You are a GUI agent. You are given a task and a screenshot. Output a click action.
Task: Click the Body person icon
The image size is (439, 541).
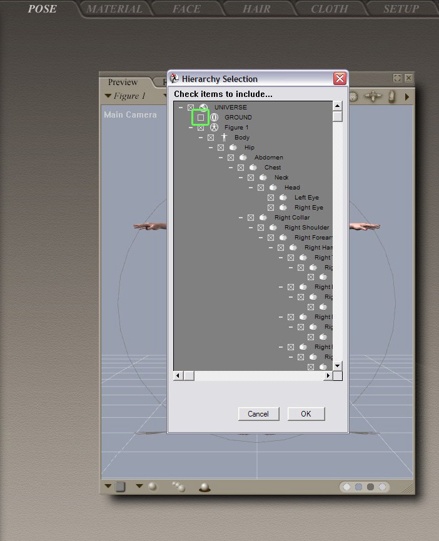pyautogui.click(x=224, y=138)
